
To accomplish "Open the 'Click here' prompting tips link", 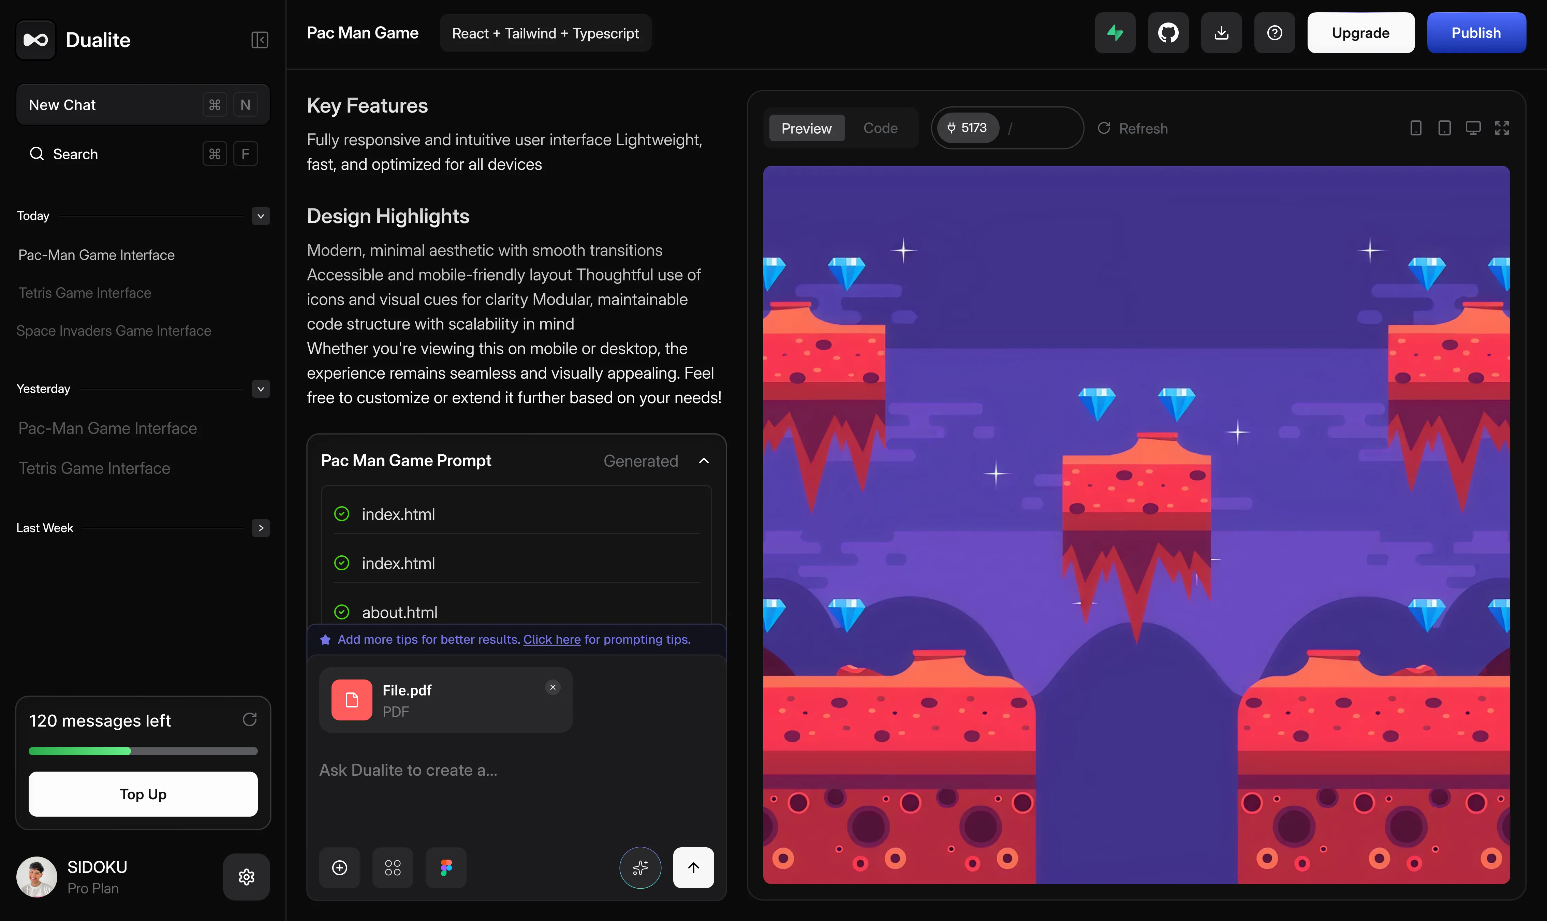I will (x=552, y=639).
